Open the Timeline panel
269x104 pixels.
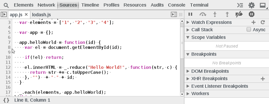[90, 5]
